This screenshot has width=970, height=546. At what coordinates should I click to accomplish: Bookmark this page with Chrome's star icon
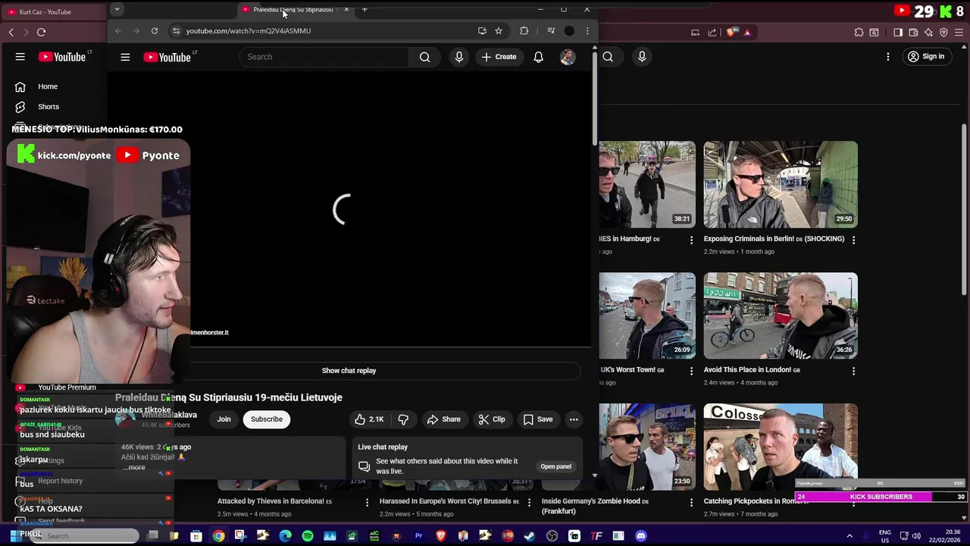point(499,31)
